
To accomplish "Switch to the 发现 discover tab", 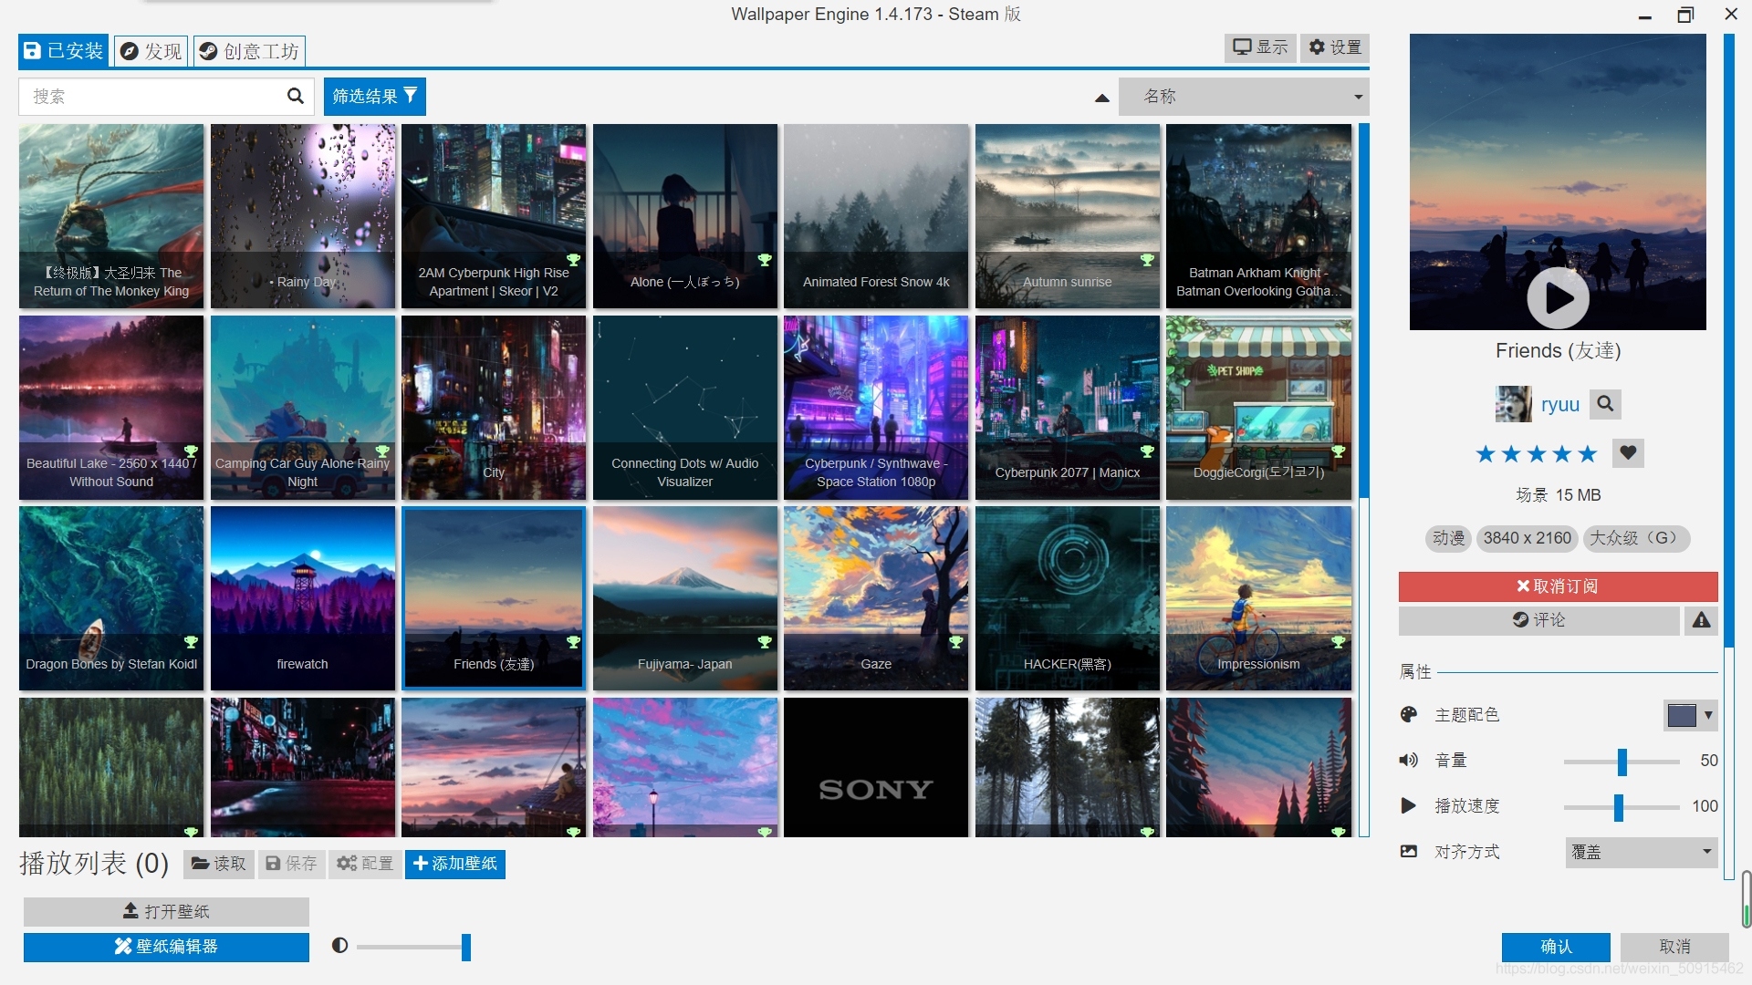I will [151, 52].
